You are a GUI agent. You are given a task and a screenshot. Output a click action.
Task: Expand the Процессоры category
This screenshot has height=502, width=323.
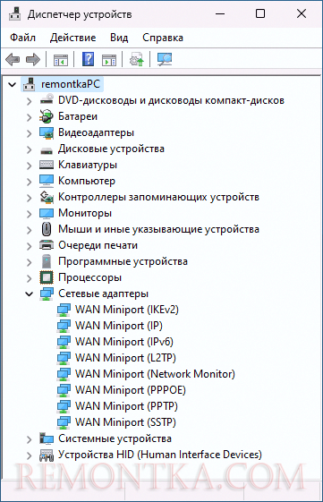coord(30,277)
